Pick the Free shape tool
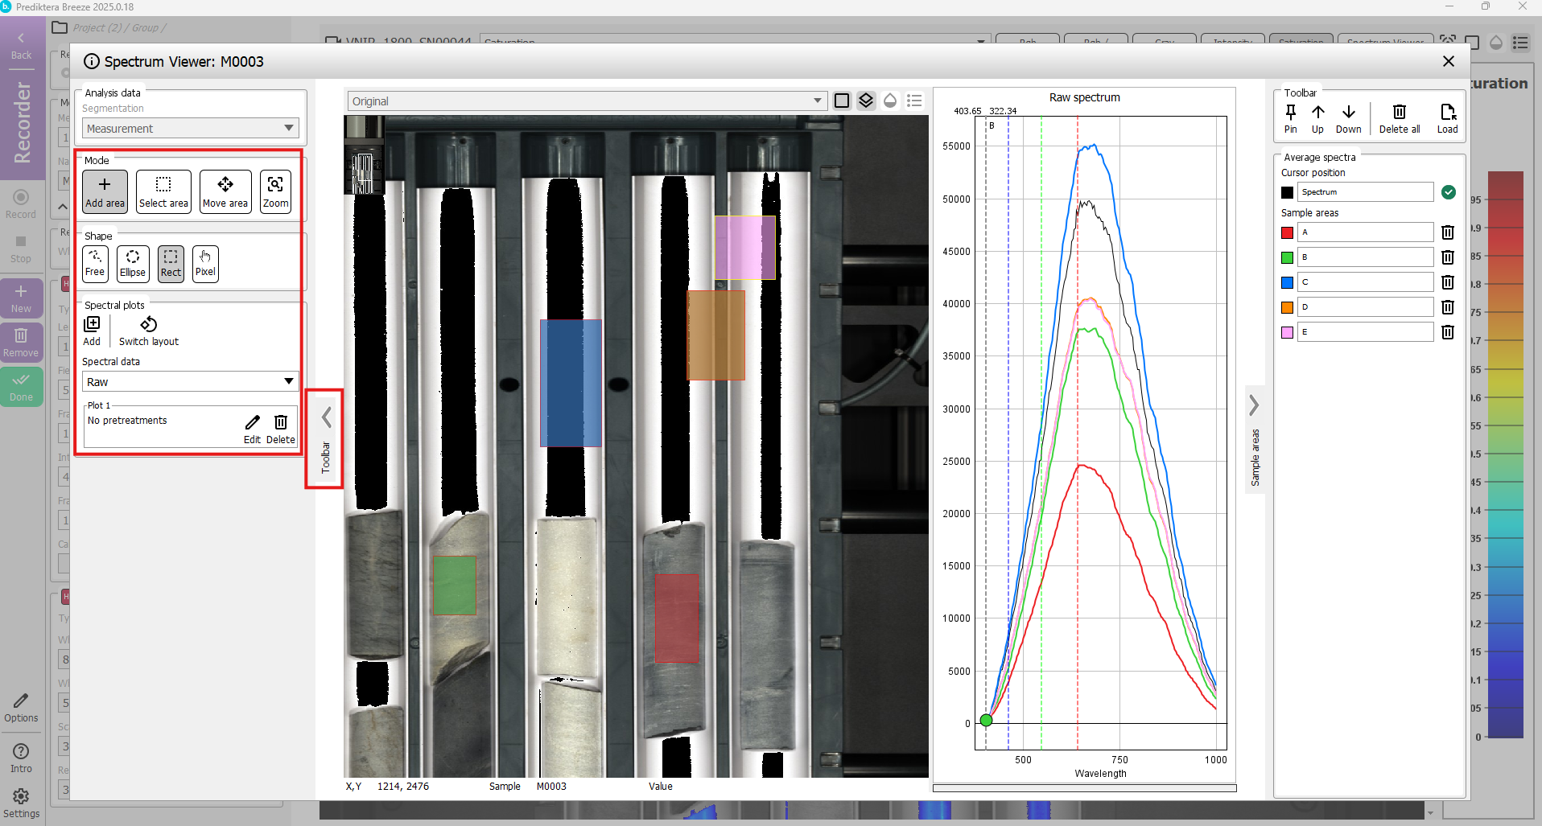The width and height of the screenshot is (1542, 826). coord(95,263)
